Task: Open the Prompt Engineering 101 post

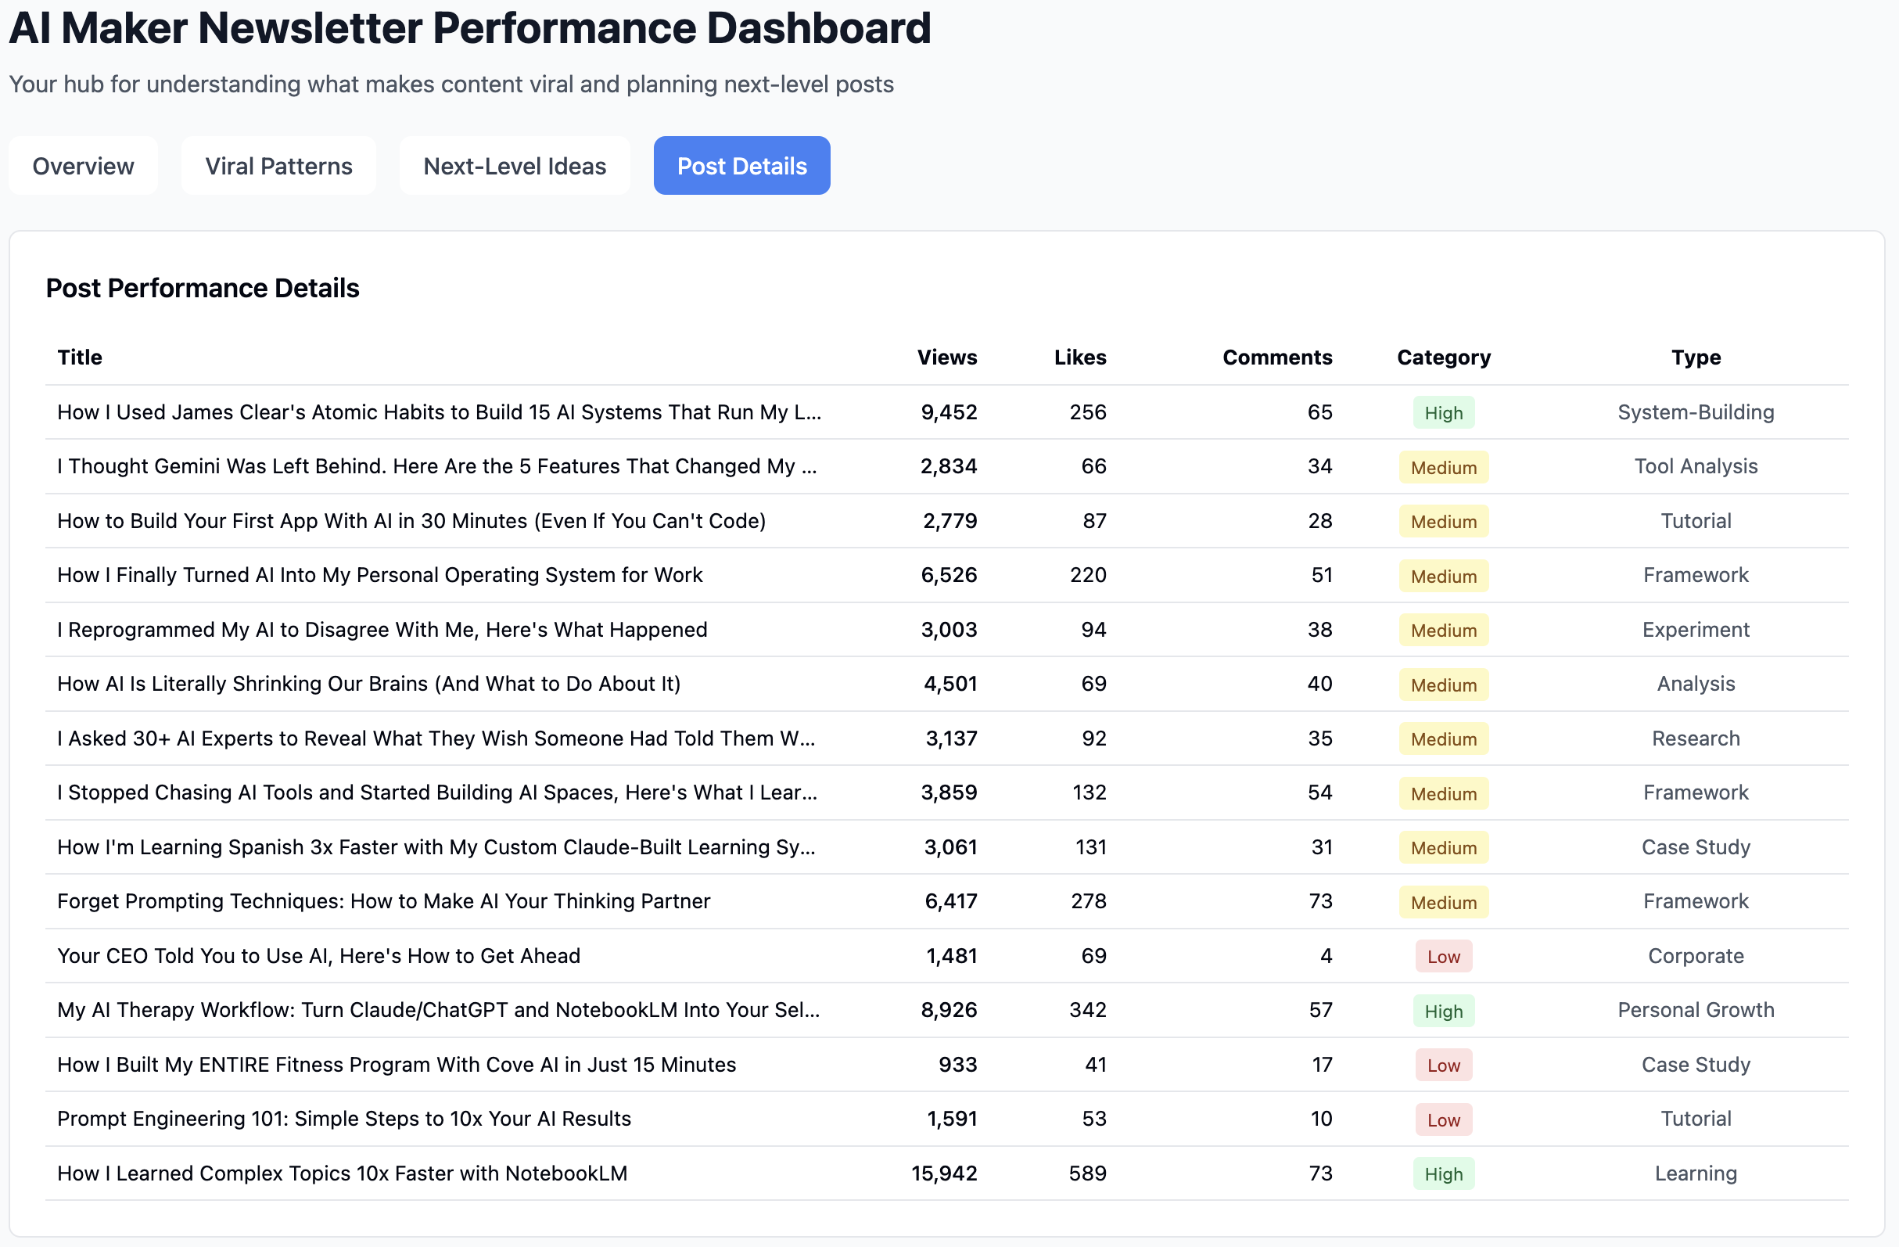Action: click(344, 1119)
